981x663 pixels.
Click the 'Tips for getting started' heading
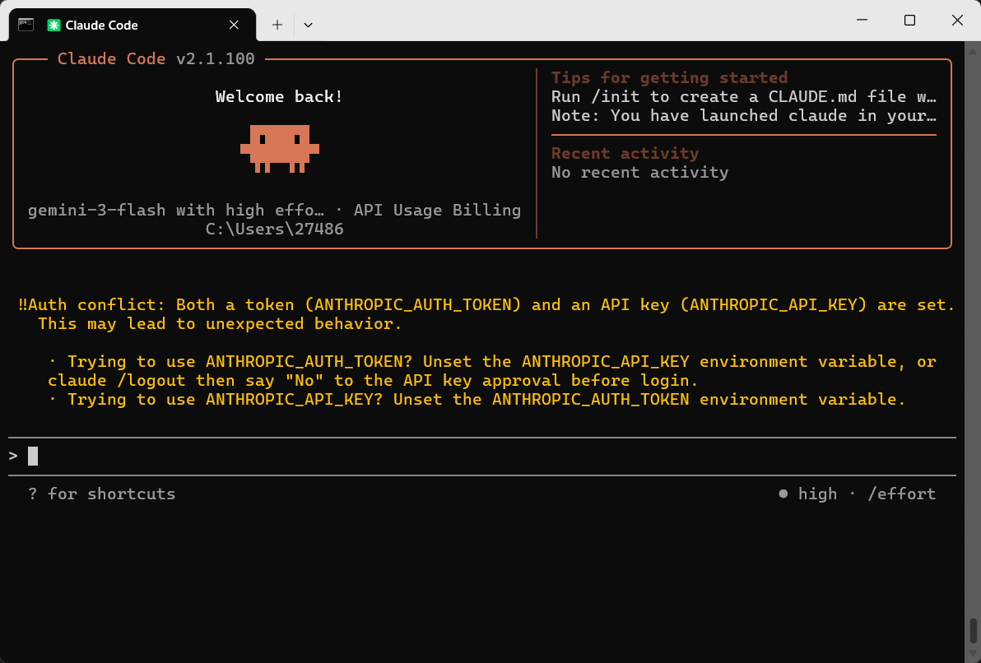point(669,77)
